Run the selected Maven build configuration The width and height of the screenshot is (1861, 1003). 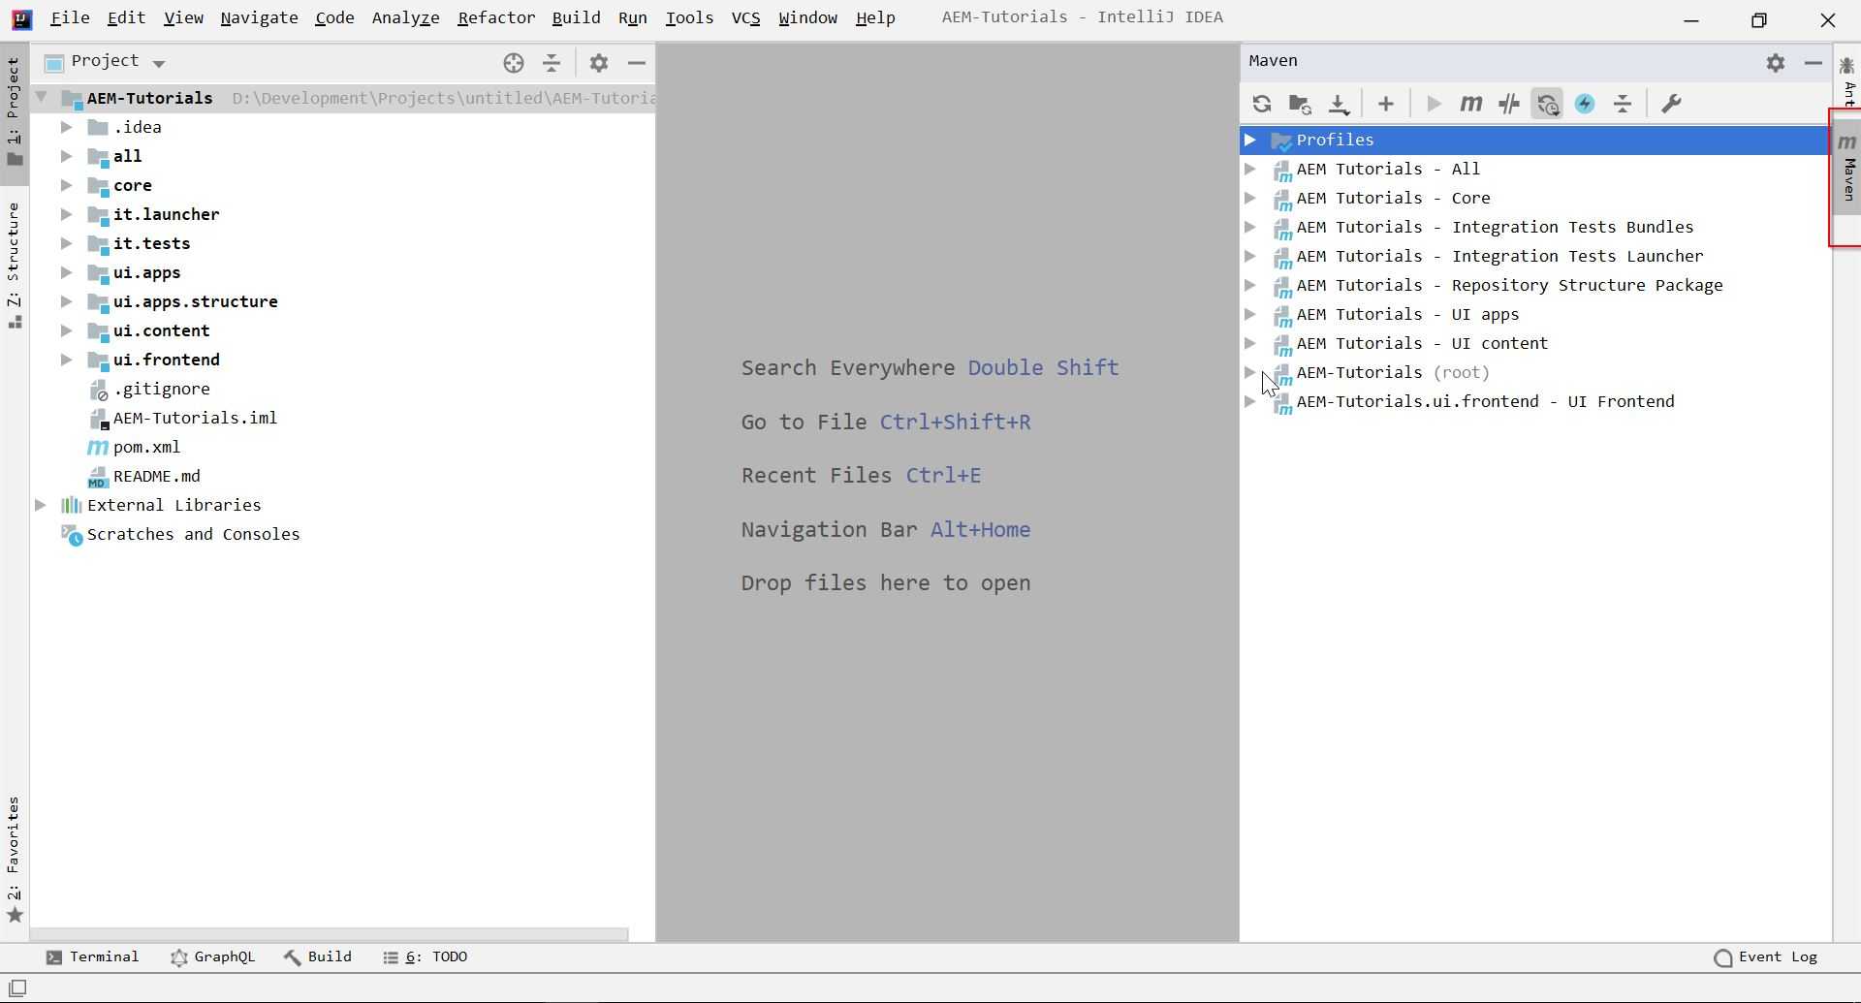coord(1434,104)
